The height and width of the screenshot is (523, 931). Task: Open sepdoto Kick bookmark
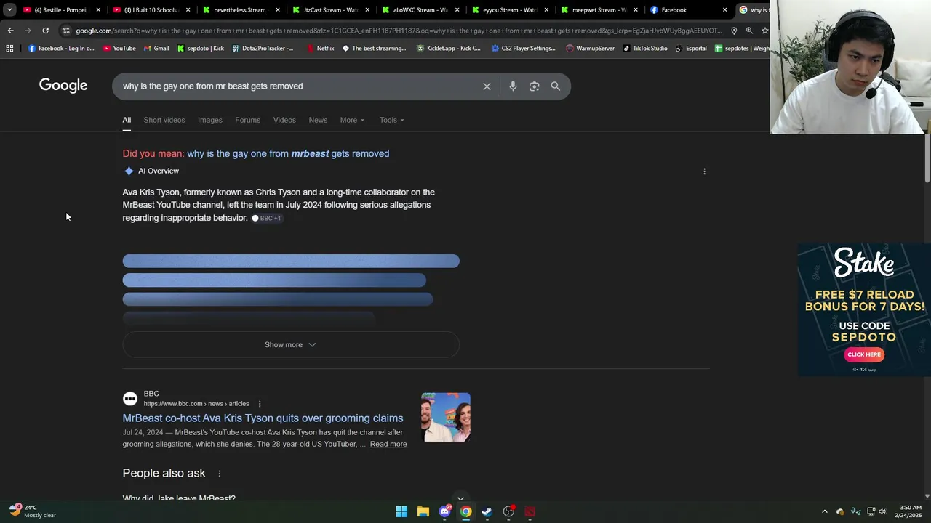click(200, 49)
